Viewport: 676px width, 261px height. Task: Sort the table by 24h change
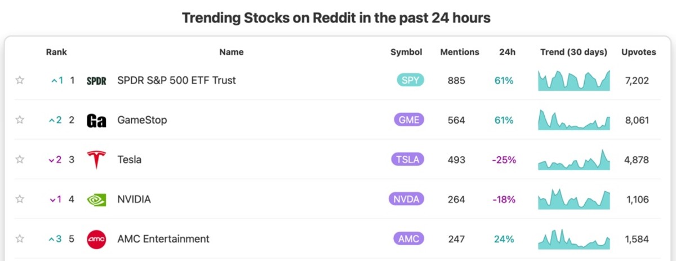tap(507, 52)
